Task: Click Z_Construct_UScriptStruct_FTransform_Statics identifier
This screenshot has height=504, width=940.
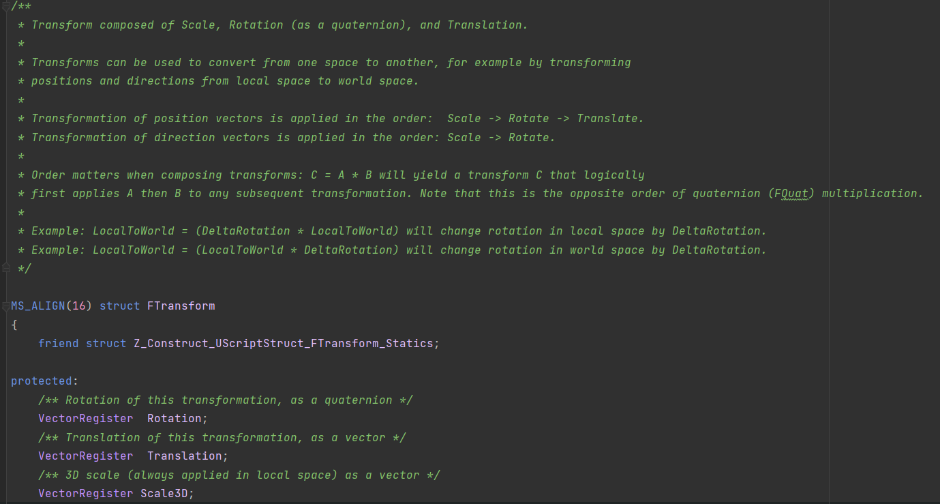Action: 283,344
